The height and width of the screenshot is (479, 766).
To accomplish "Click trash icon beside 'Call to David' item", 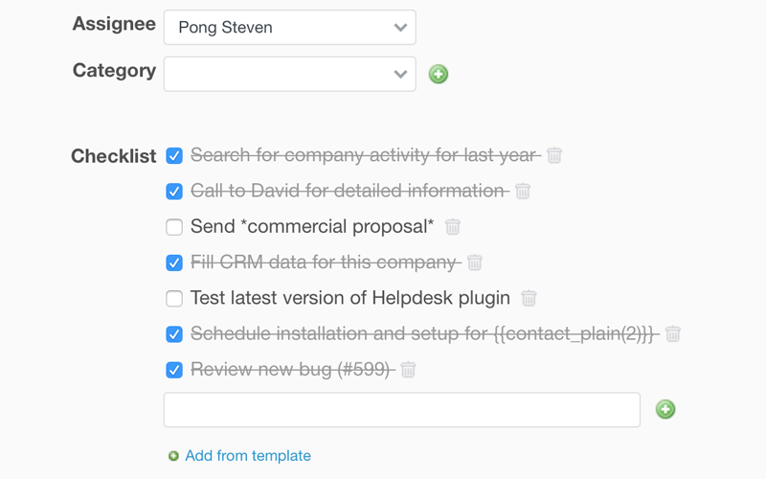I will pos(523,191).
